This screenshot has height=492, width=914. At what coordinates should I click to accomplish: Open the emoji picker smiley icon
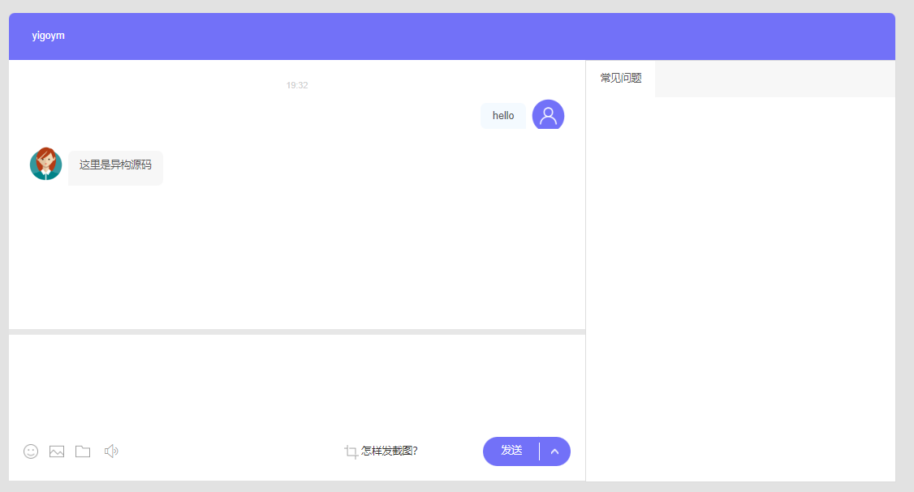pyautogui.click(x=31, y=451)
